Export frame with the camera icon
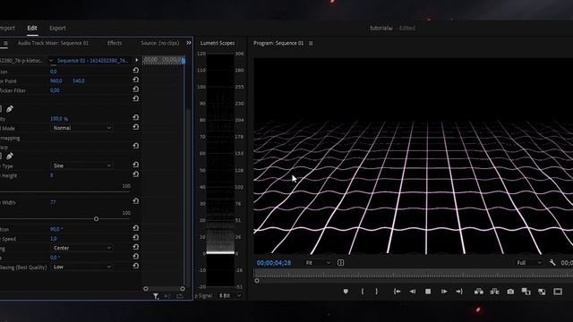This screenshot has height=322, width=573. (x=510, y=292)
